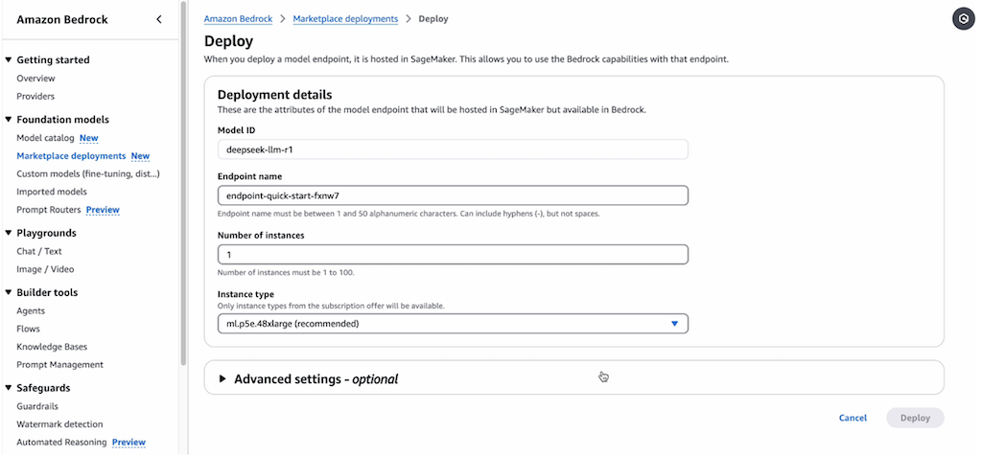Open Guardrails
Image resolution: width=982 pixels, height=456 pixels.
pyautogui.click(x=37, y=406)
